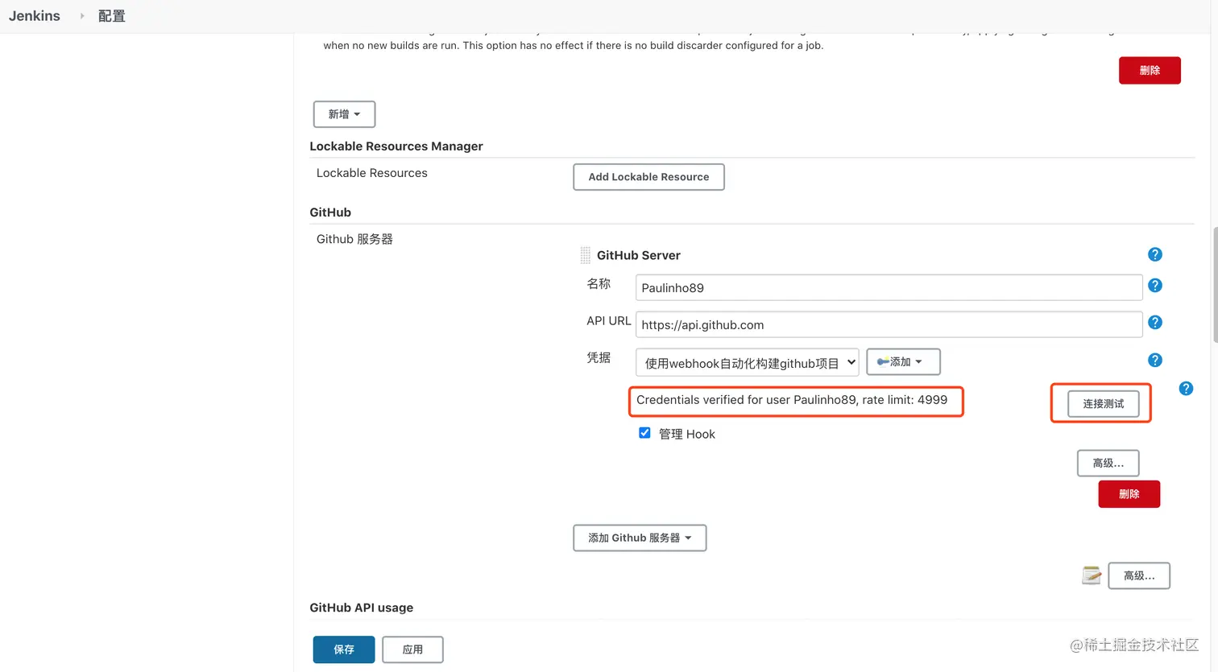Click the 连接测试 button
1218x672 pixels.
click(1103, 404)
